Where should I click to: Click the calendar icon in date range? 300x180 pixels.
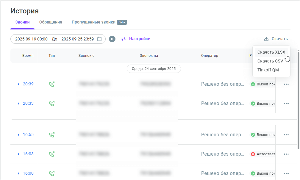coord(100,39)
